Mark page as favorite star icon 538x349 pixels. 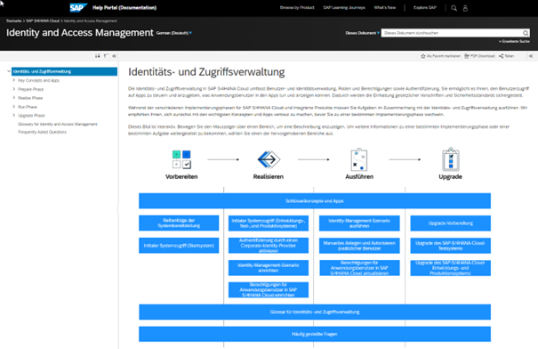coord(423,56)
